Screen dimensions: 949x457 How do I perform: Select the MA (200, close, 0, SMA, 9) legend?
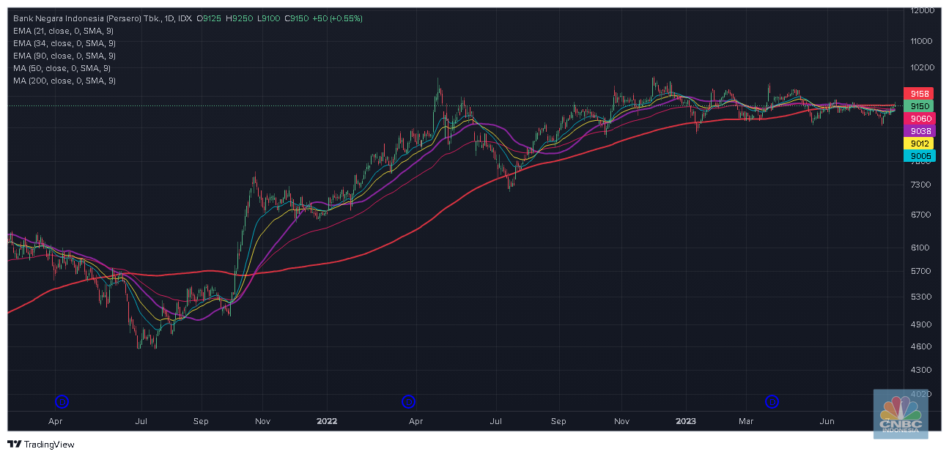64,81
